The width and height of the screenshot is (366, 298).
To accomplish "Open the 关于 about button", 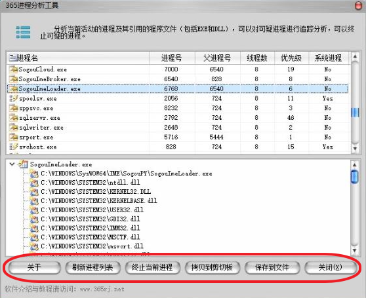I will [34, 267].
